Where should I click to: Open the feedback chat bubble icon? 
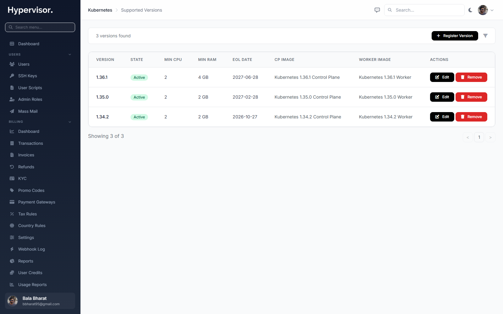377,10
